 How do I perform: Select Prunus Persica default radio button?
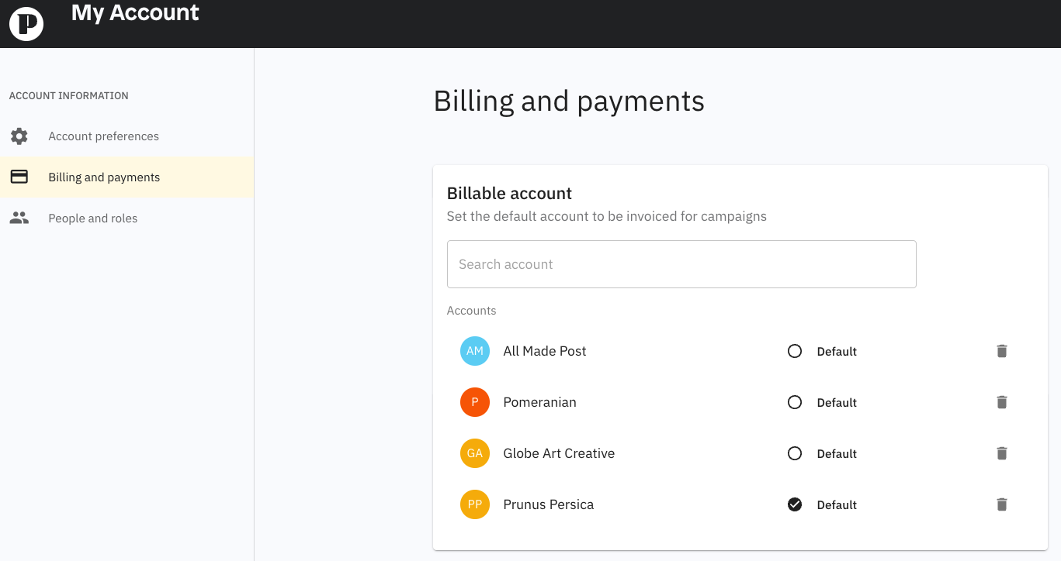795,504
